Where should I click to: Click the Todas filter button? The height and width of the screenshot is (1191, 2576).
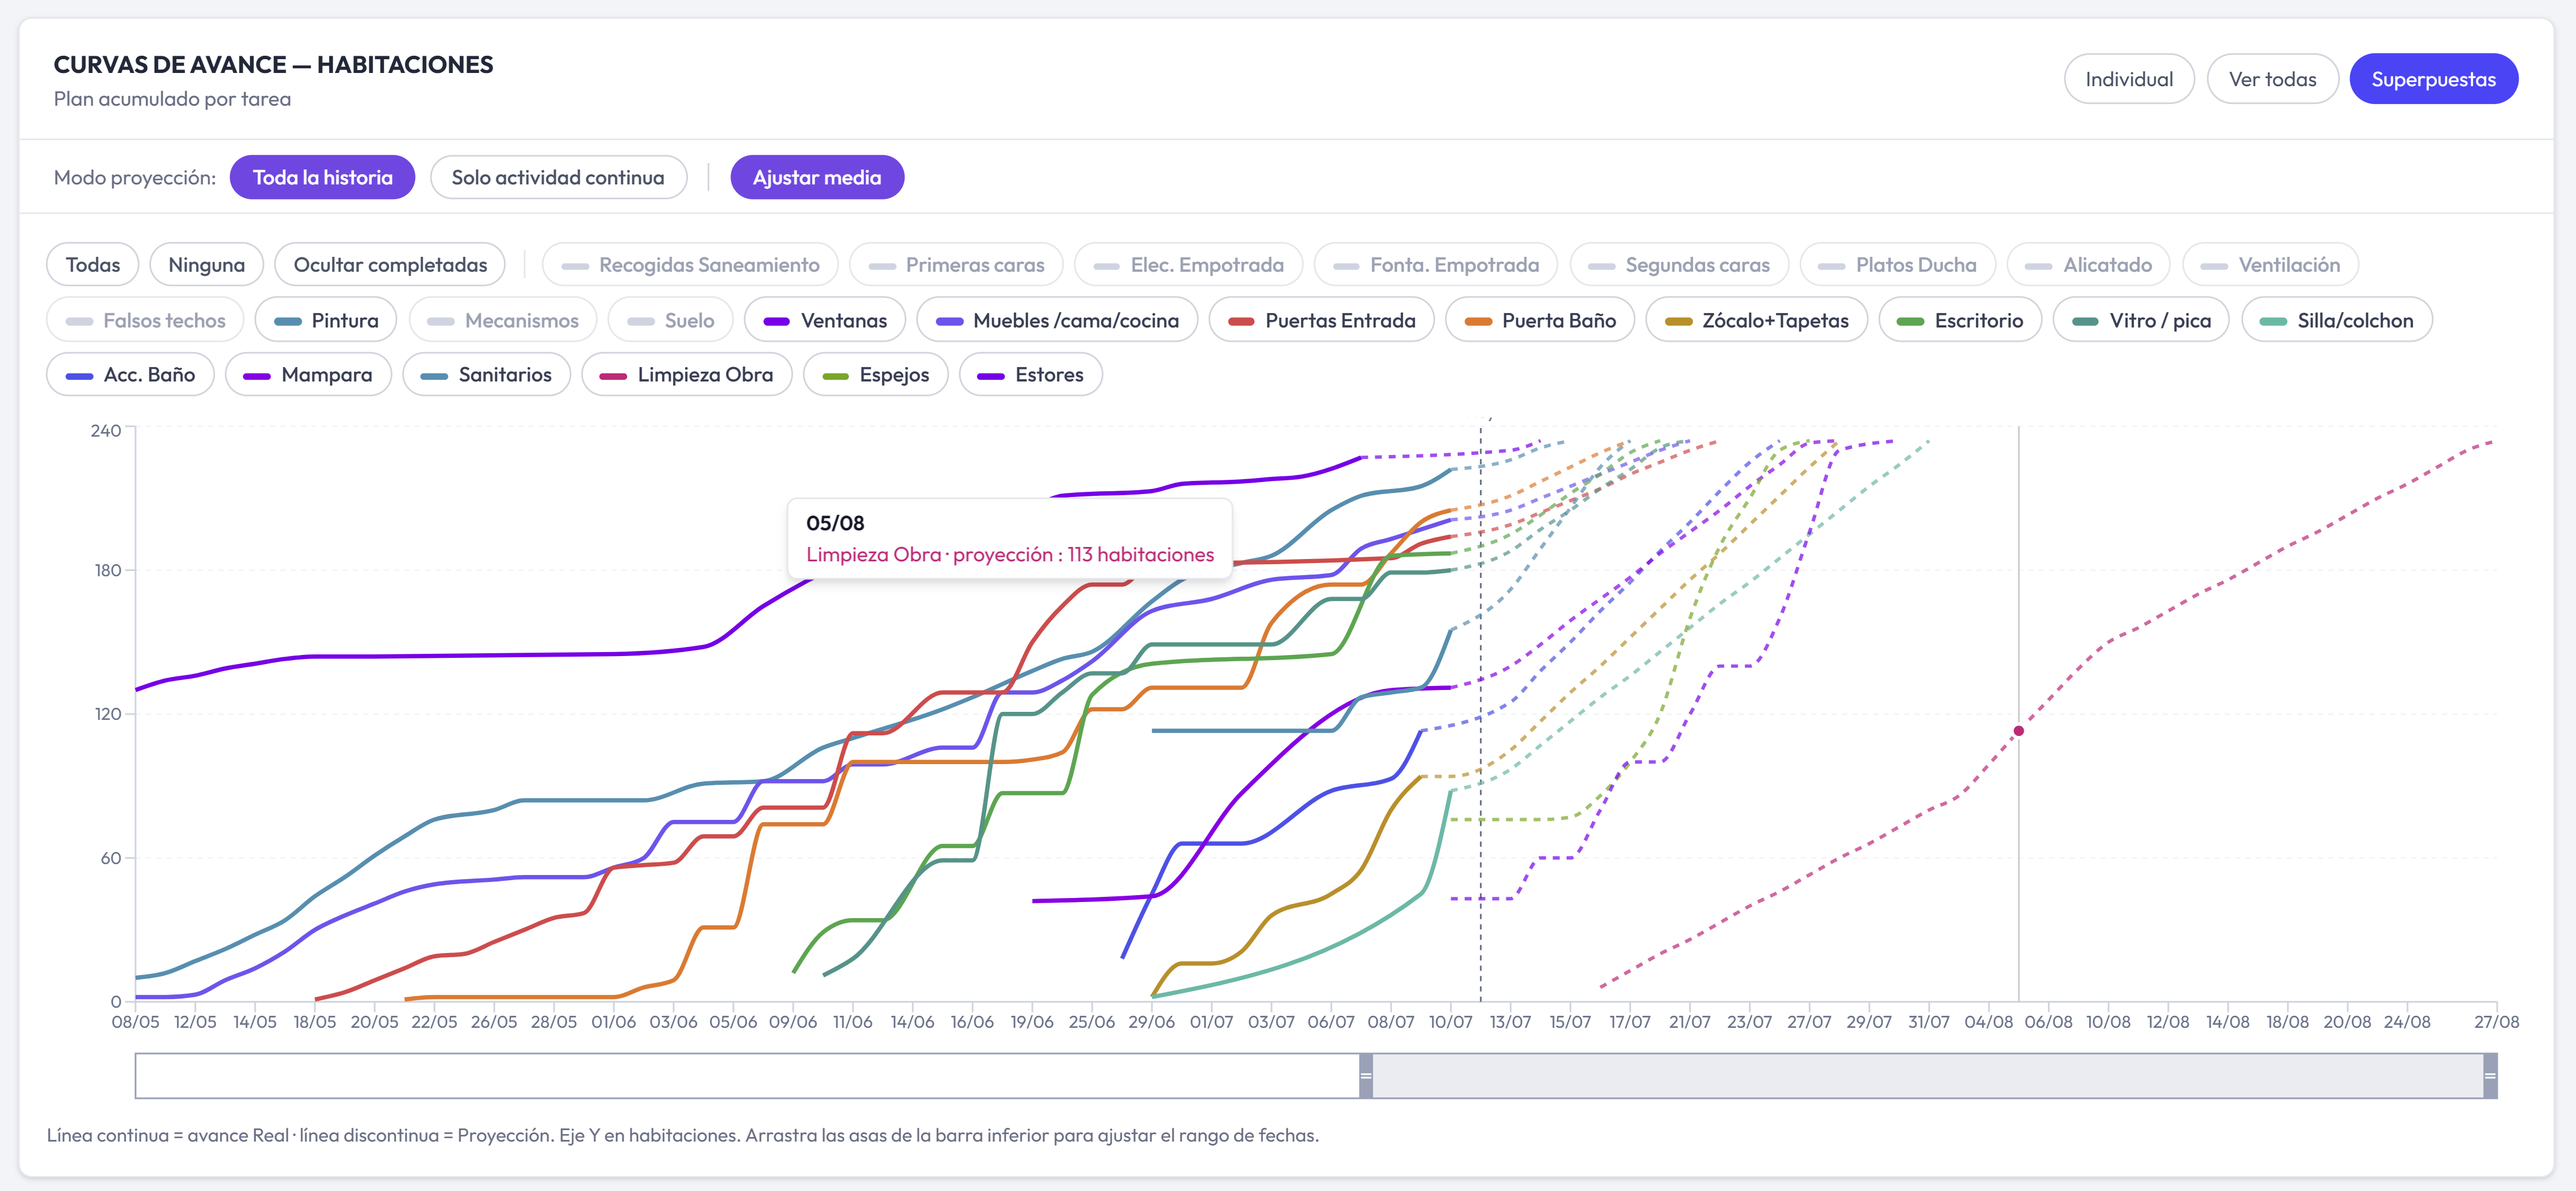tap(93, 265)
